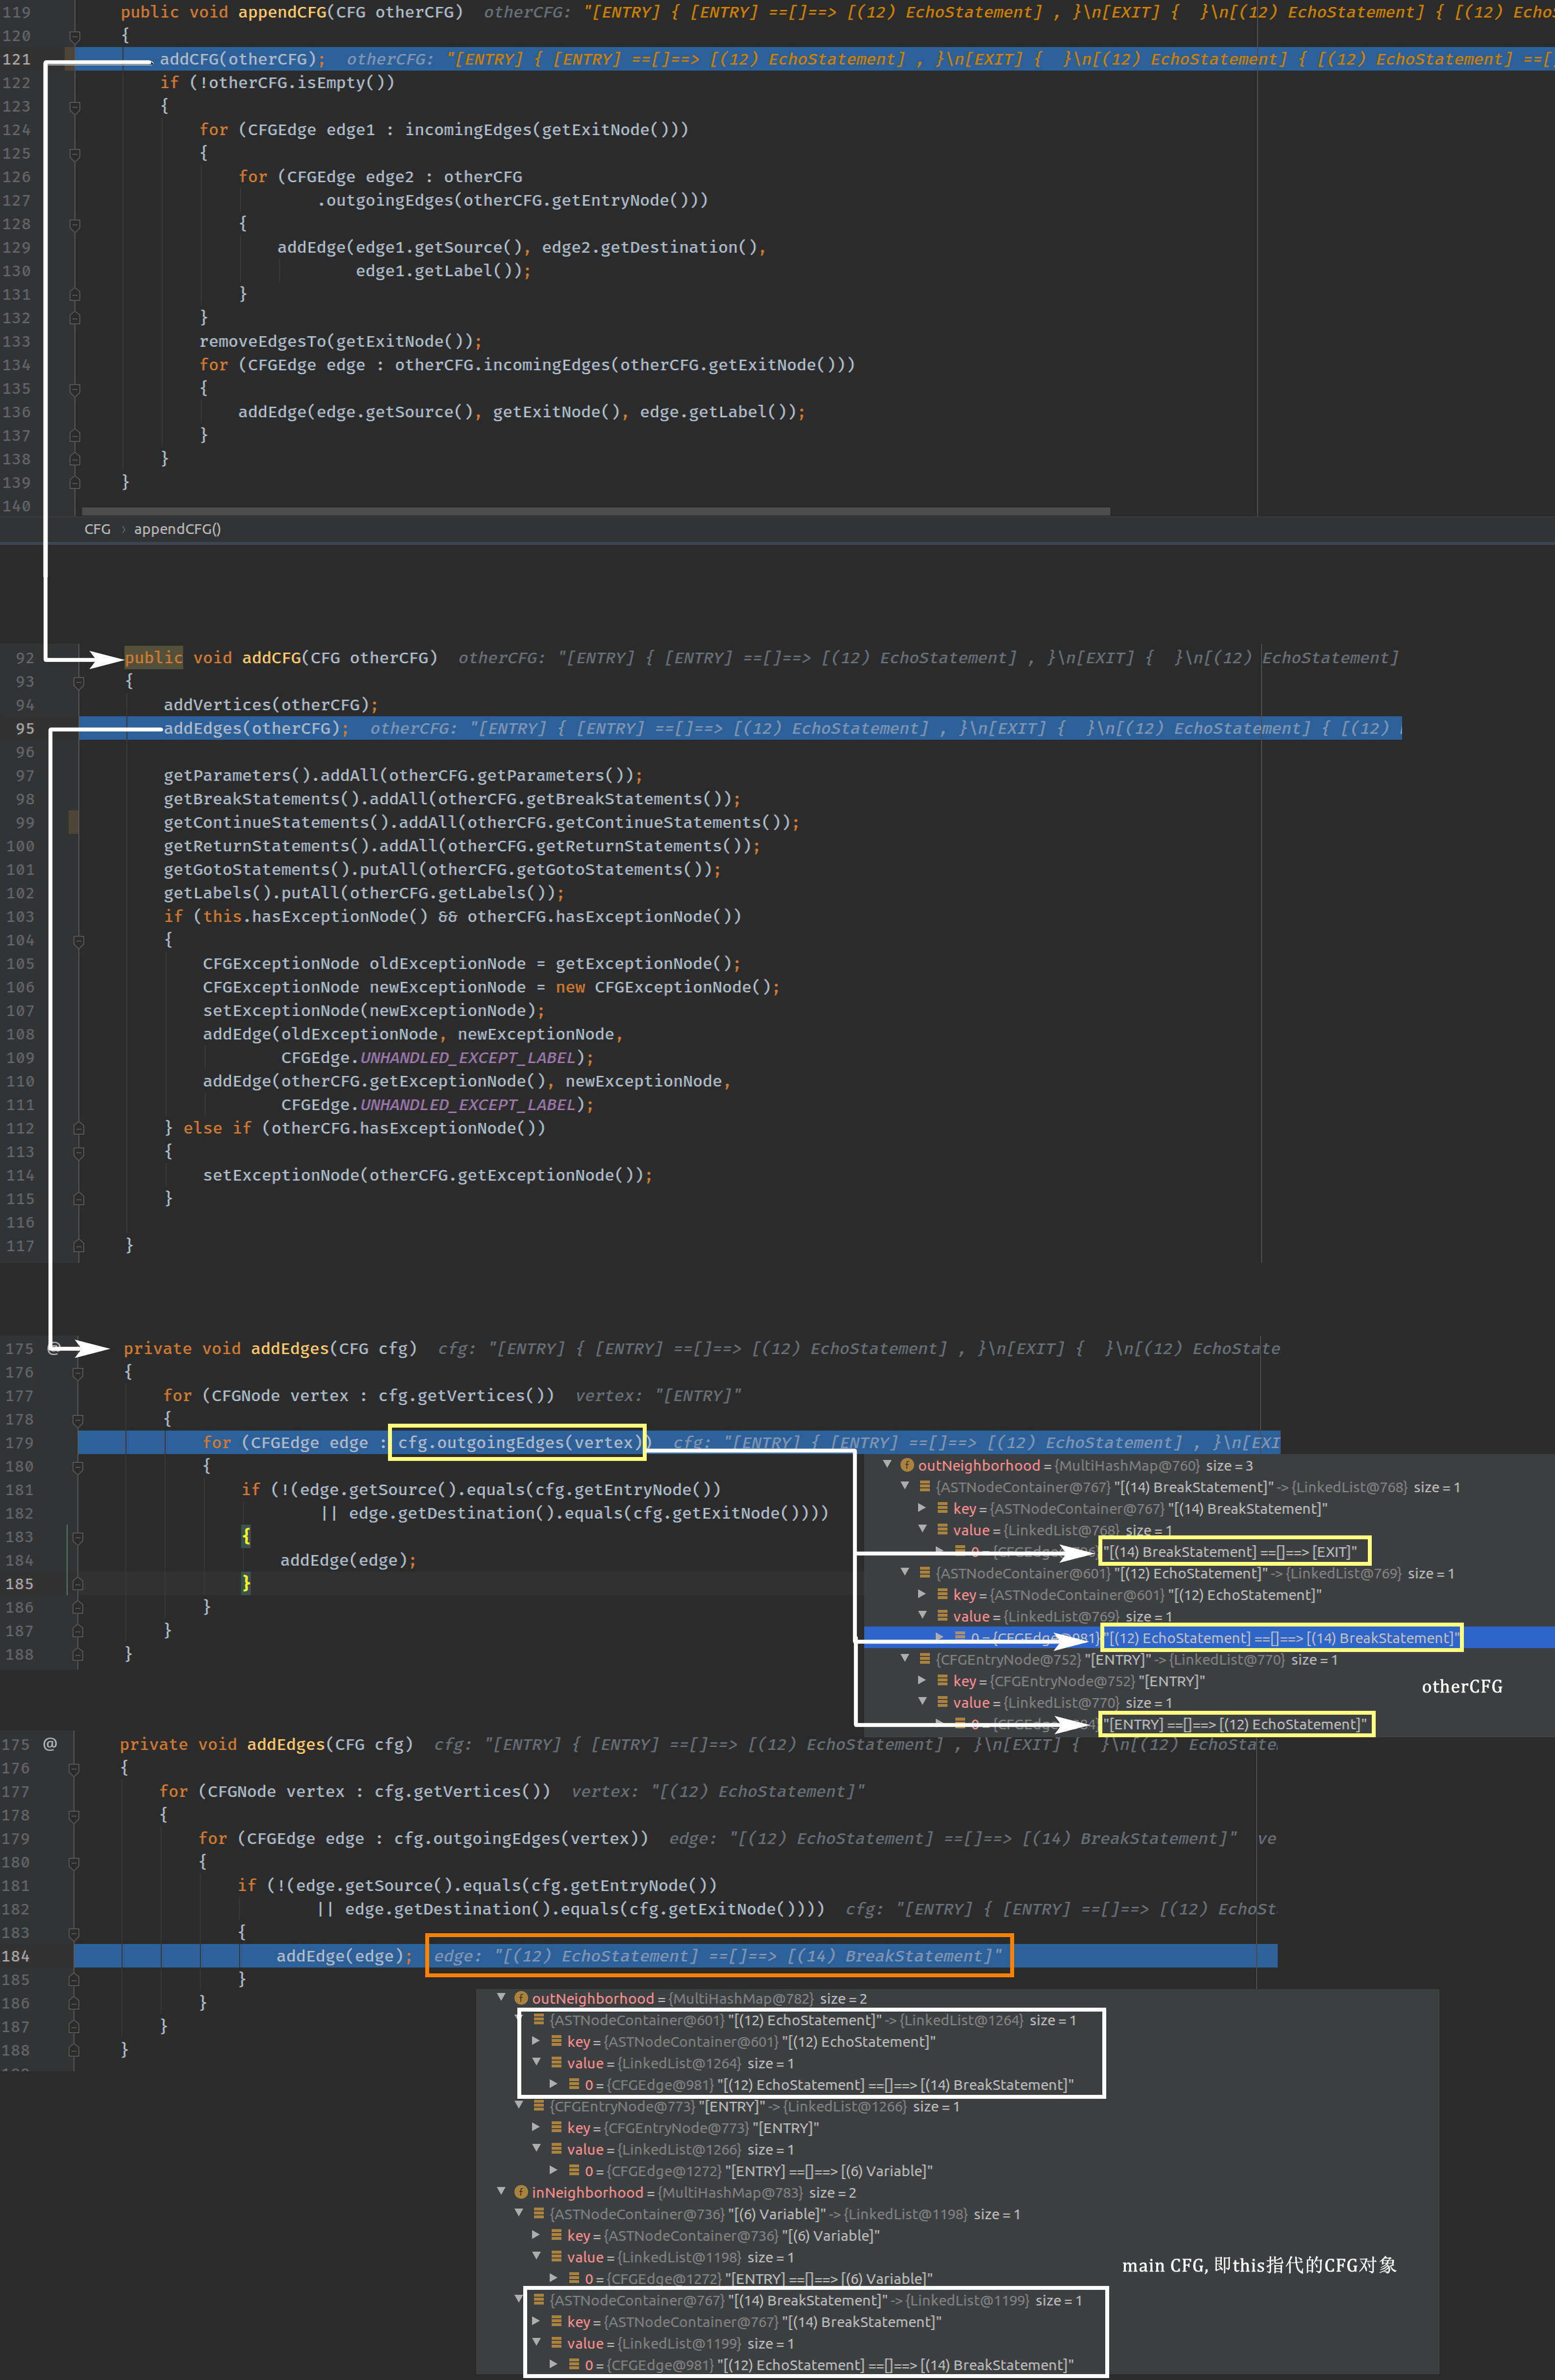Collapse inNeighborhood MultiHashMap@783 node

[x=501, y=2191]
